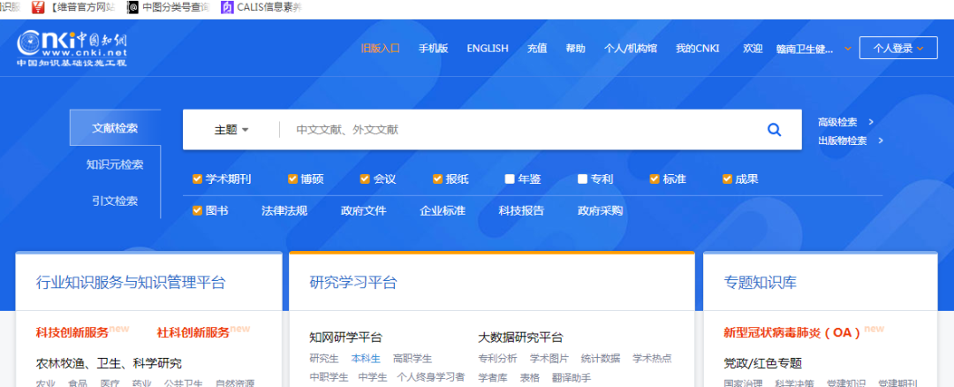Open the 政府文件 link

363,210
